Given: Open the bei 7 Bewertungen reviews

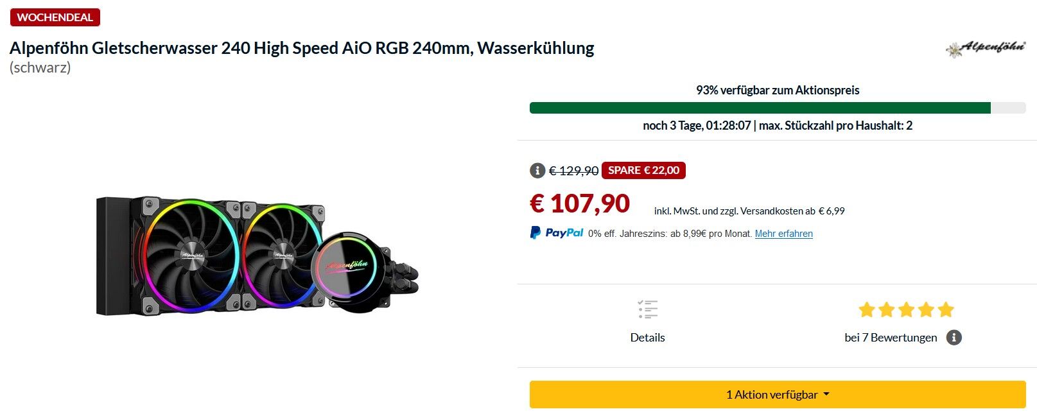Looking at the screenshot, I should point(891,338).
